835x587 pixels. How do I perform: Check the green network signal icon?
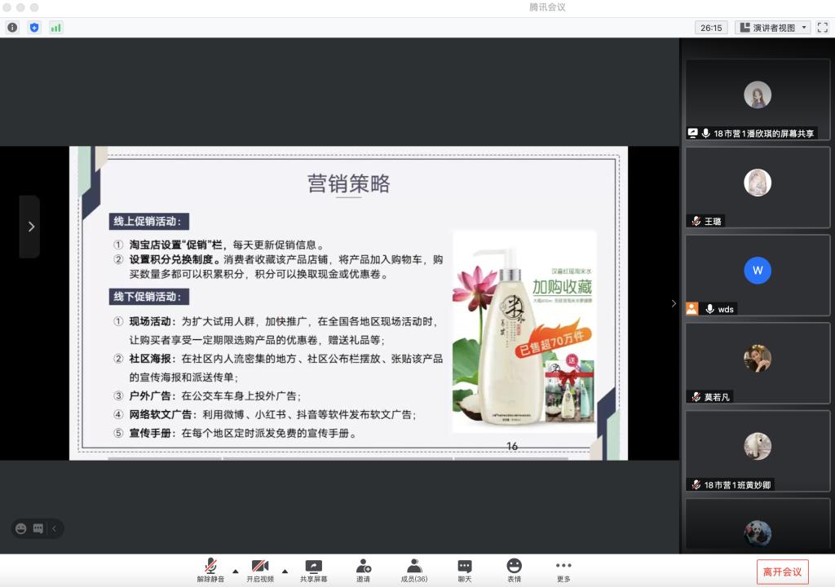[56, 27]
